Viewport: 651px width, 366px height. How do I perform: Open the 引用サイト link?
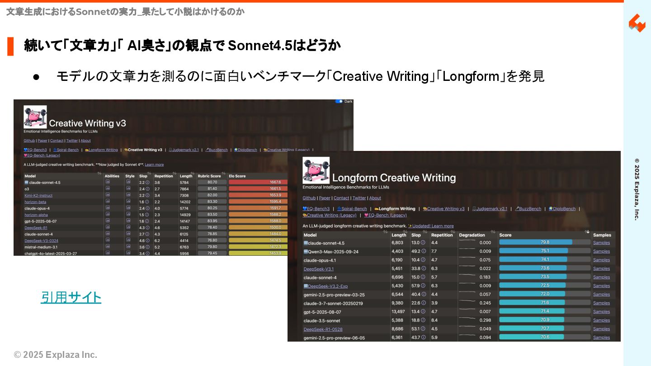71,297
